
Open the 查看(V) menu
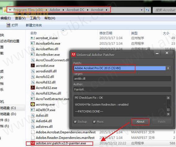20,18
